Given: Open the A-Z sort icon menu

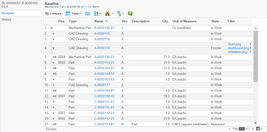Looking at the screenshot, I should (97, 14).
